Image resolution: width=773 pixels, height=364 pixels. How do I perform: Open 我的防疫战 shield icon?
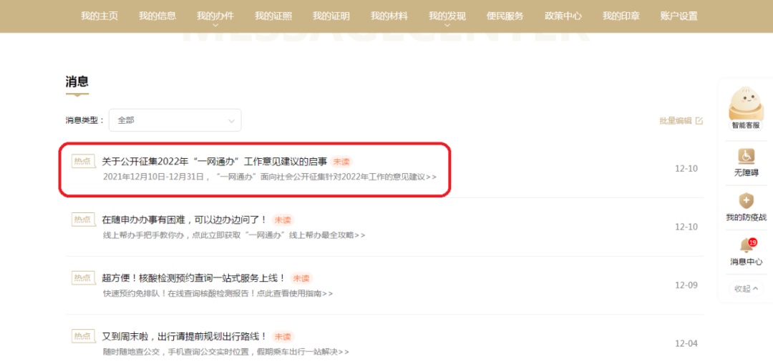coord(746,201)
